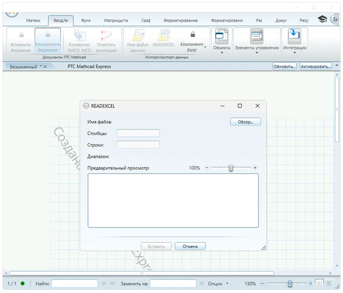Click the Вставить документ ribbon icon

click(21, 35)
